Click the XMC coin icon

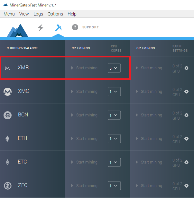point(7,92)
